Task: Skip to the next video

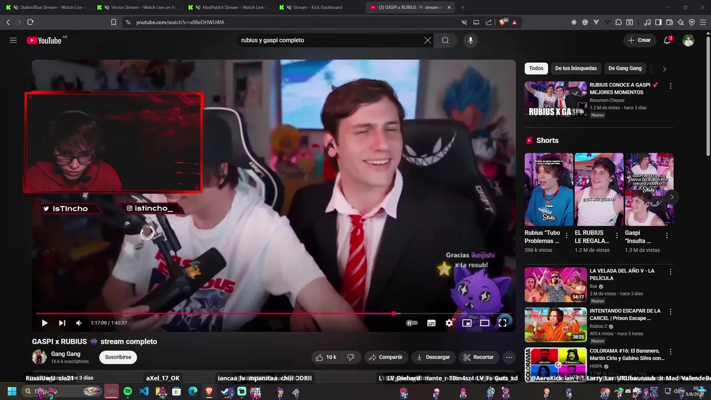Action: pyautogui.click(x=62, y=323)
